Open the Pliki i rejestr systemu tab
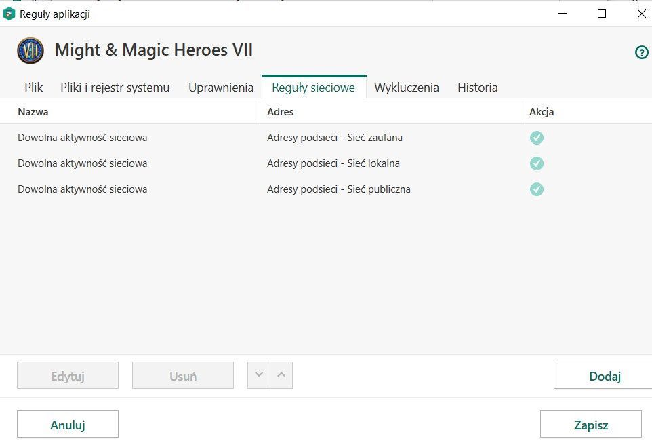Screen dimensions: 652x443 pyautogui.click(x=115, y=88)
